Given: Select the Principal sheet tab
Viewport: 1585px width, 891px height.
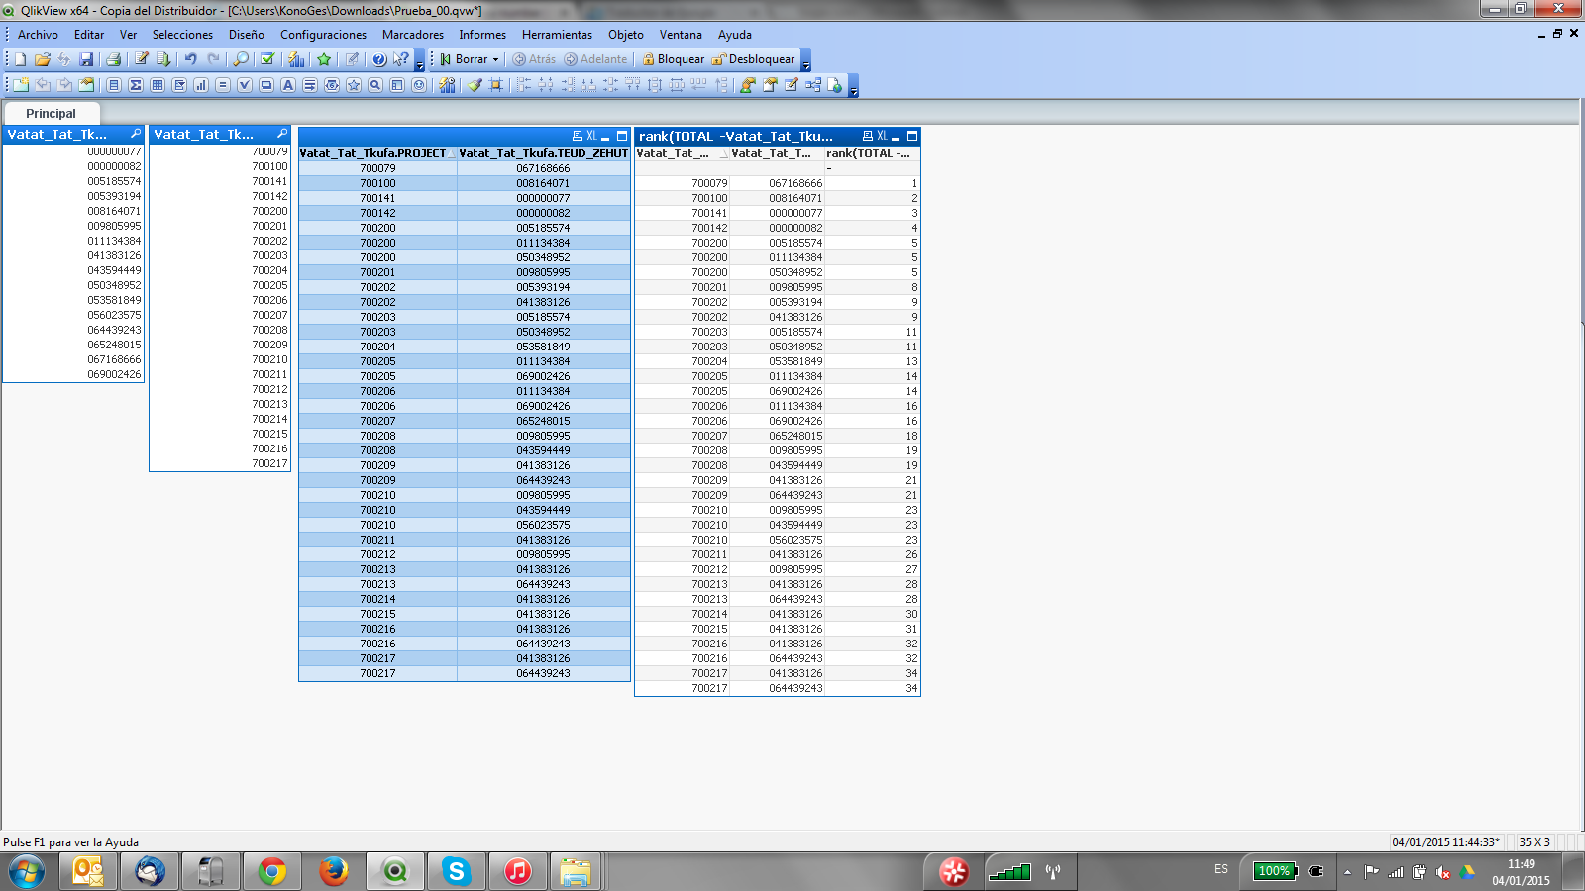Looking at the screenshot, I should tap(51, 113).
